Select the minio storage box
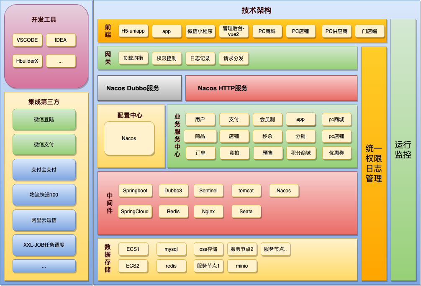Image resolution: width=421 pixels, height=286 pixels. pyautogui.click(x=242, y=266)
